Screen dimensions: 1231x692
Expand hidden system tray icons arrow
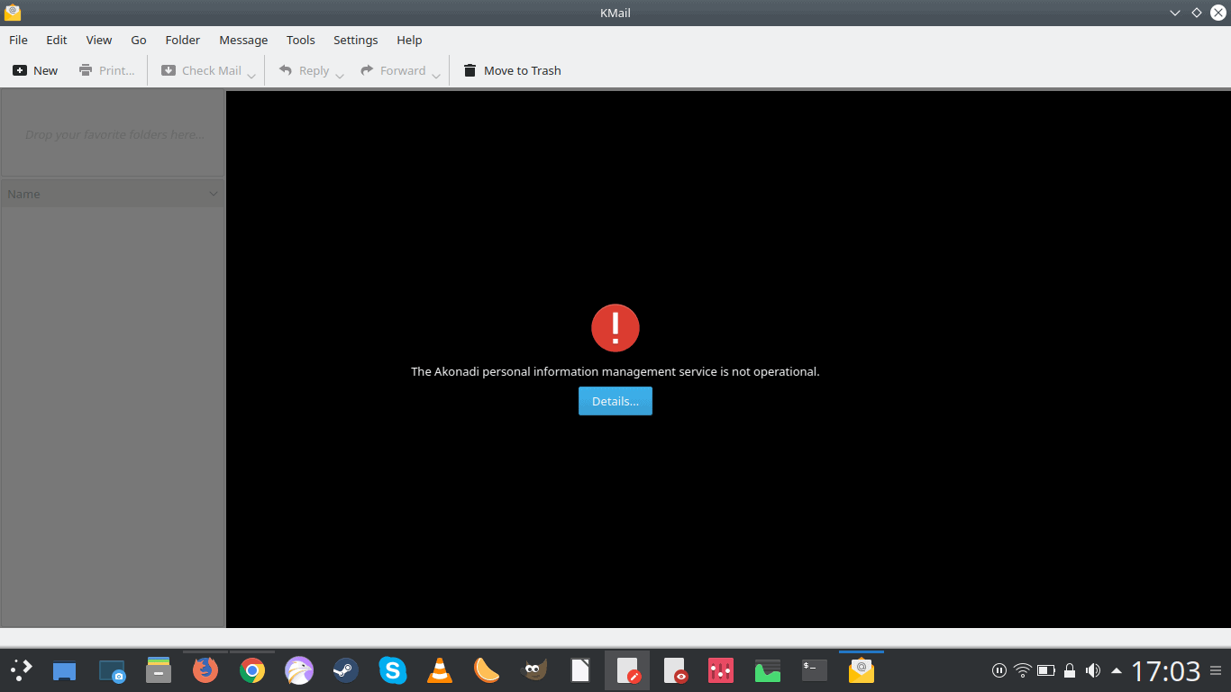pyautogui.click(x=1117, y=670)
